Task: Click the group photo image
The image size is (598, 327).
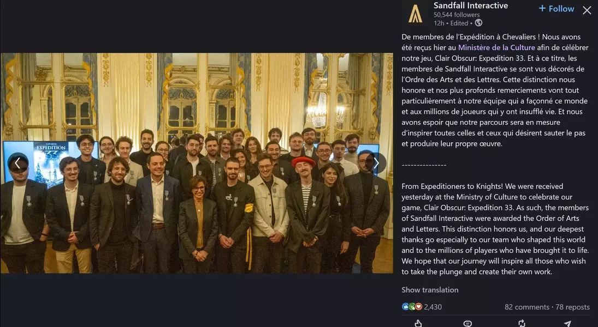Action: 197,163
